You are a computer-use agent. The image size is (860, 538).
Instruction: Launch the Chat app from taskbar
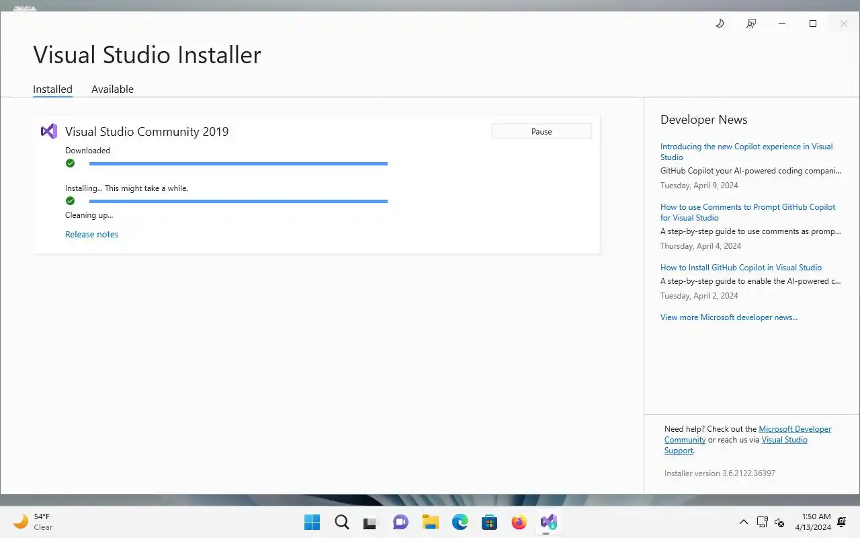pyautogui.click(x=400, y=522)
